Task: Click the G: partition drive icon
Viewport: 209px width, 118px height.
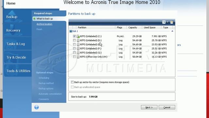Action: point(78,53)
